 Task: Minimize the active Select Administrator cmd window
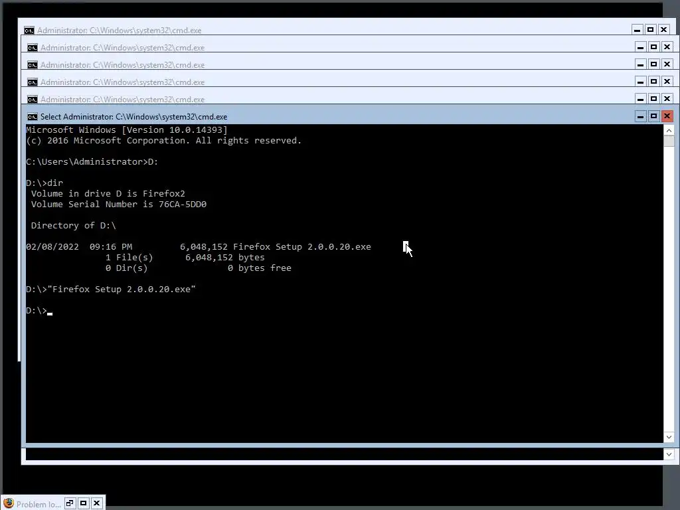point(641,116)
